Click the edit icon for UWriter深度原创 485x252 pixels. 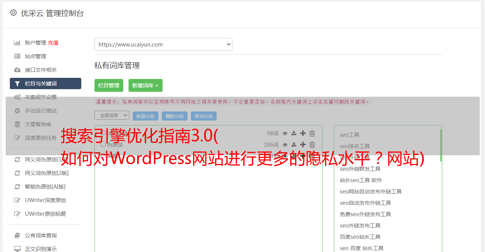17,200
